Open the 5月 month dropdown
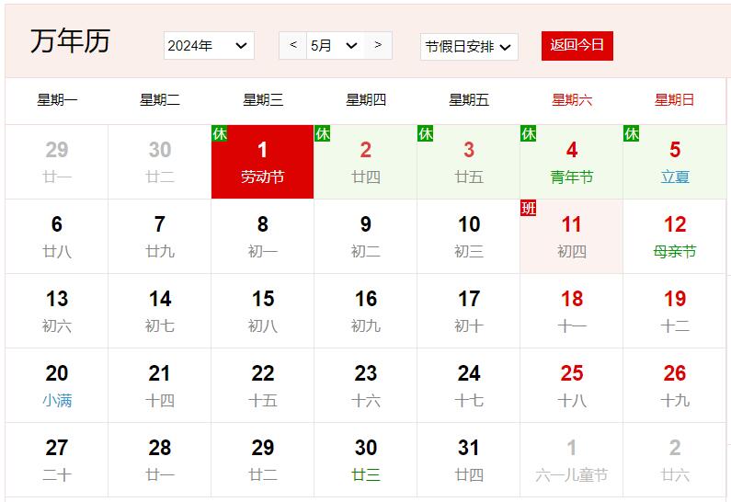The height and width of the screenshot is (502, 731). (x=335, y=46)
